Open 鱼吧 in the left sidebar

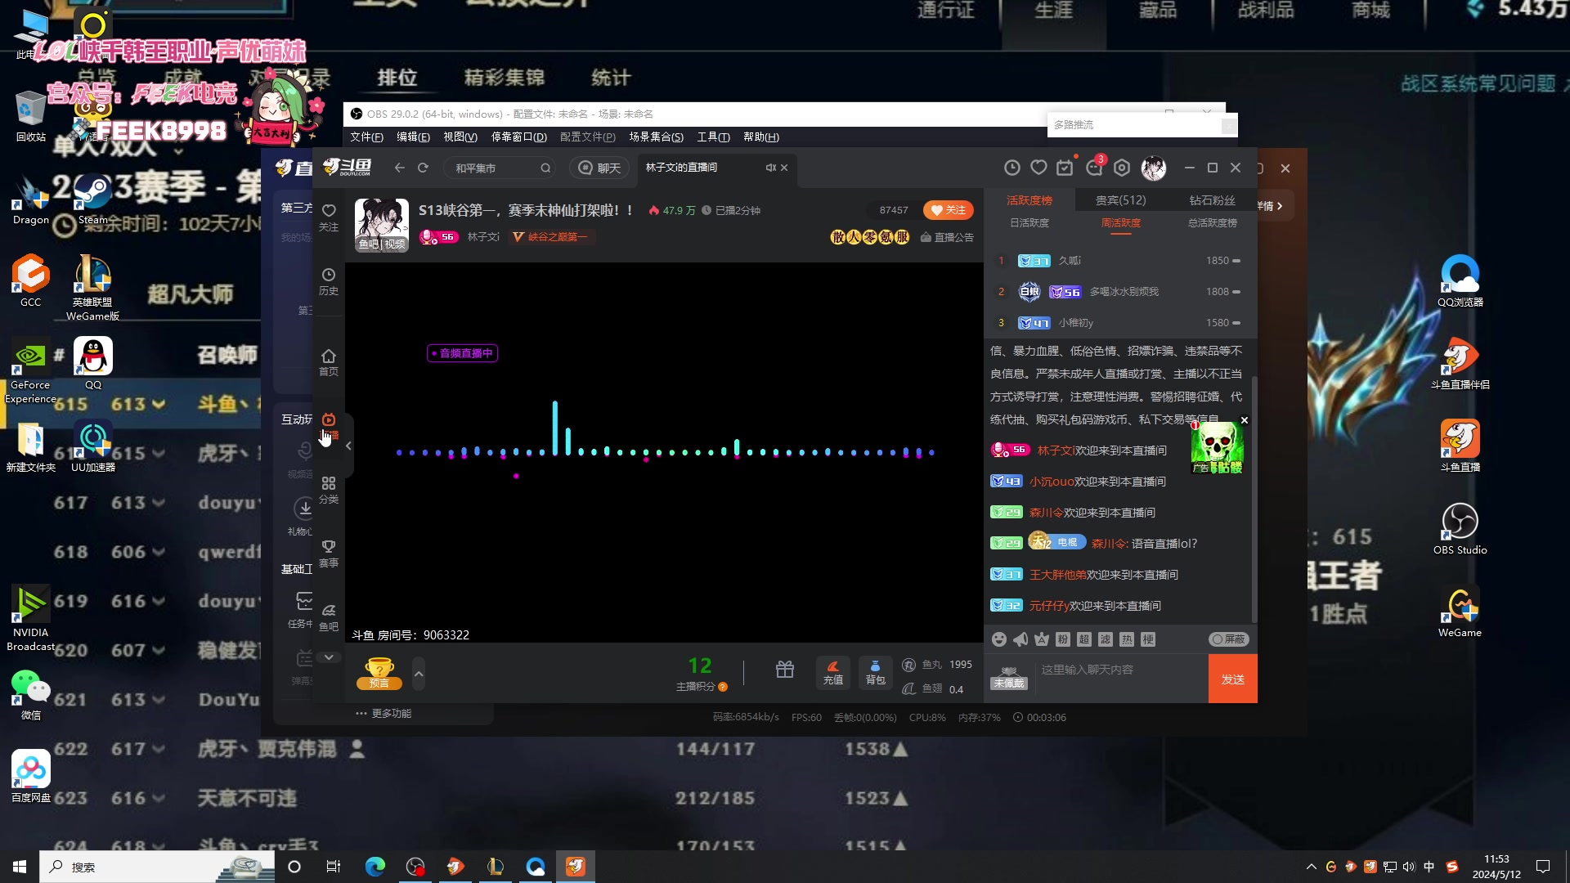[x=329, y=617]
